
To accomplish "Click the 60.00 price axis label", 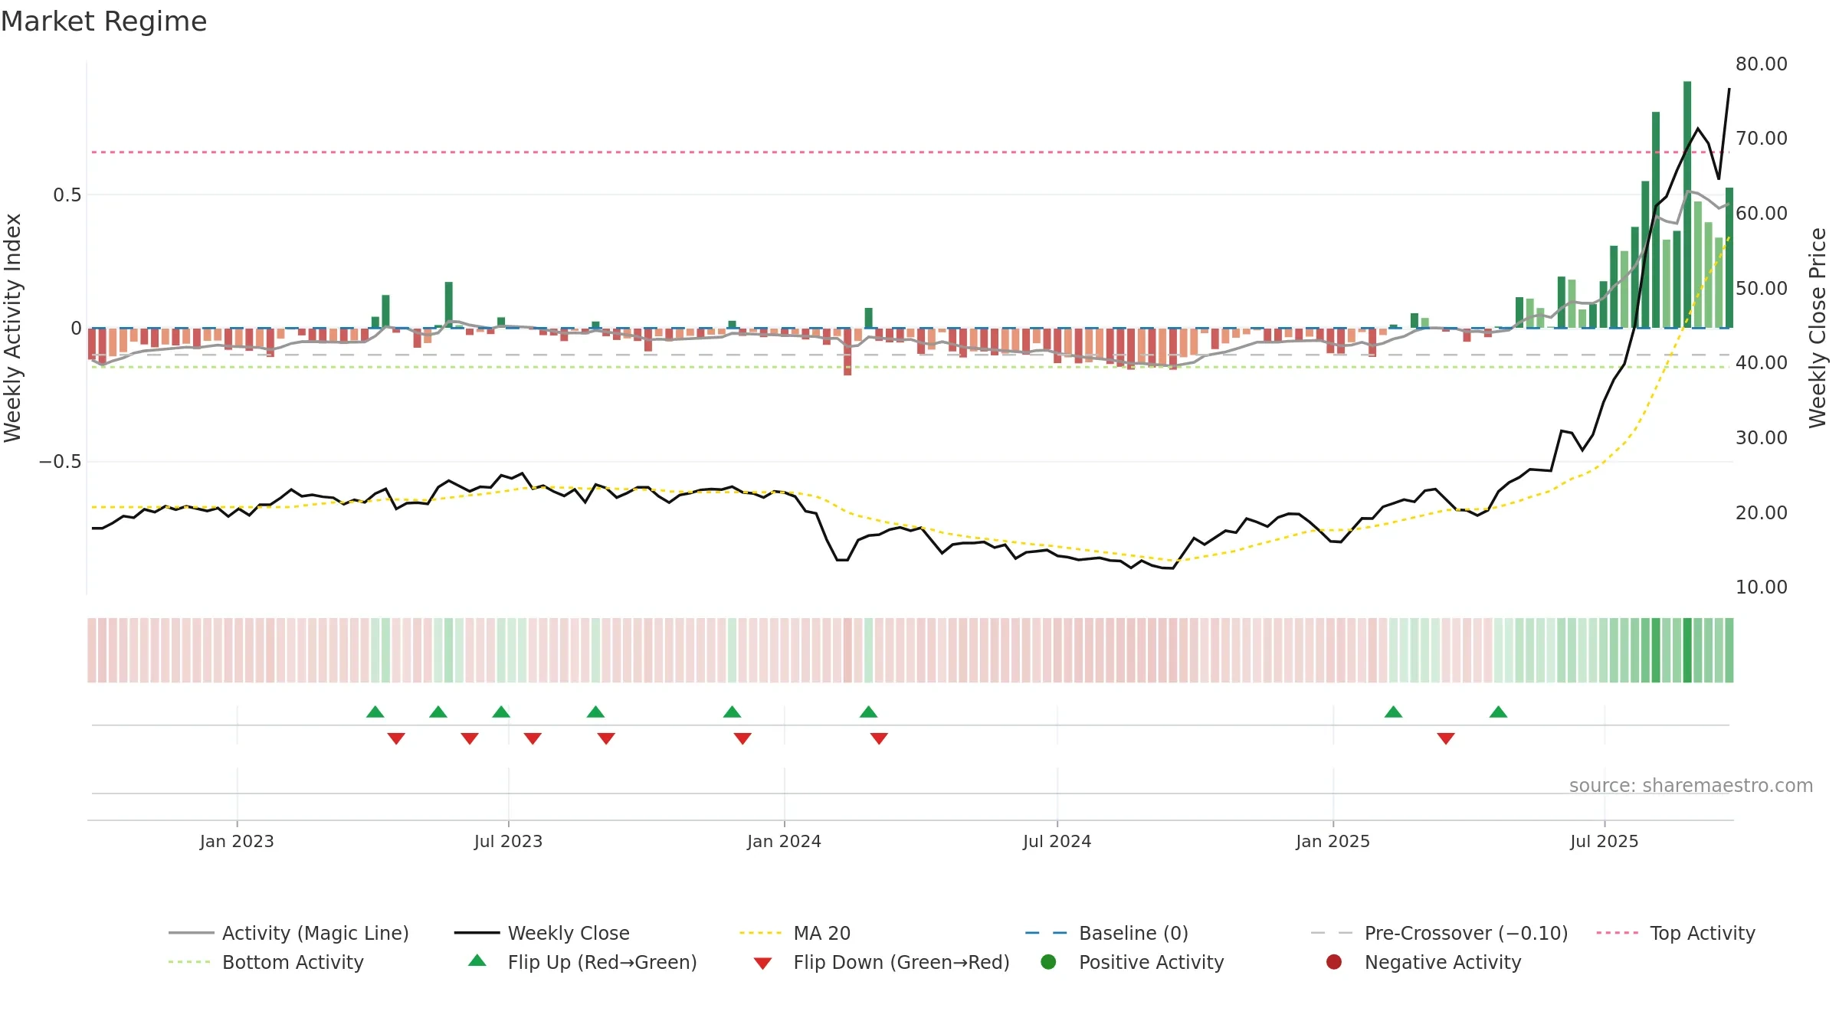I will click(1762, 213).
